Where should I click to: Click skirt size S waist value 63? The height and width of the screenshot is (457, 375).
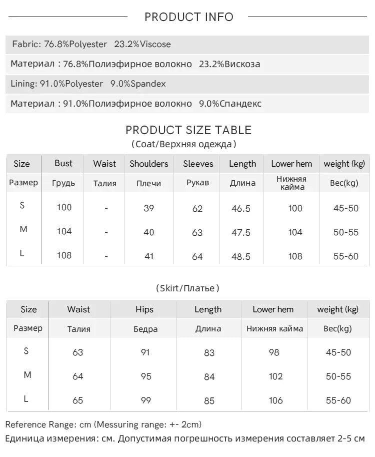77,353
